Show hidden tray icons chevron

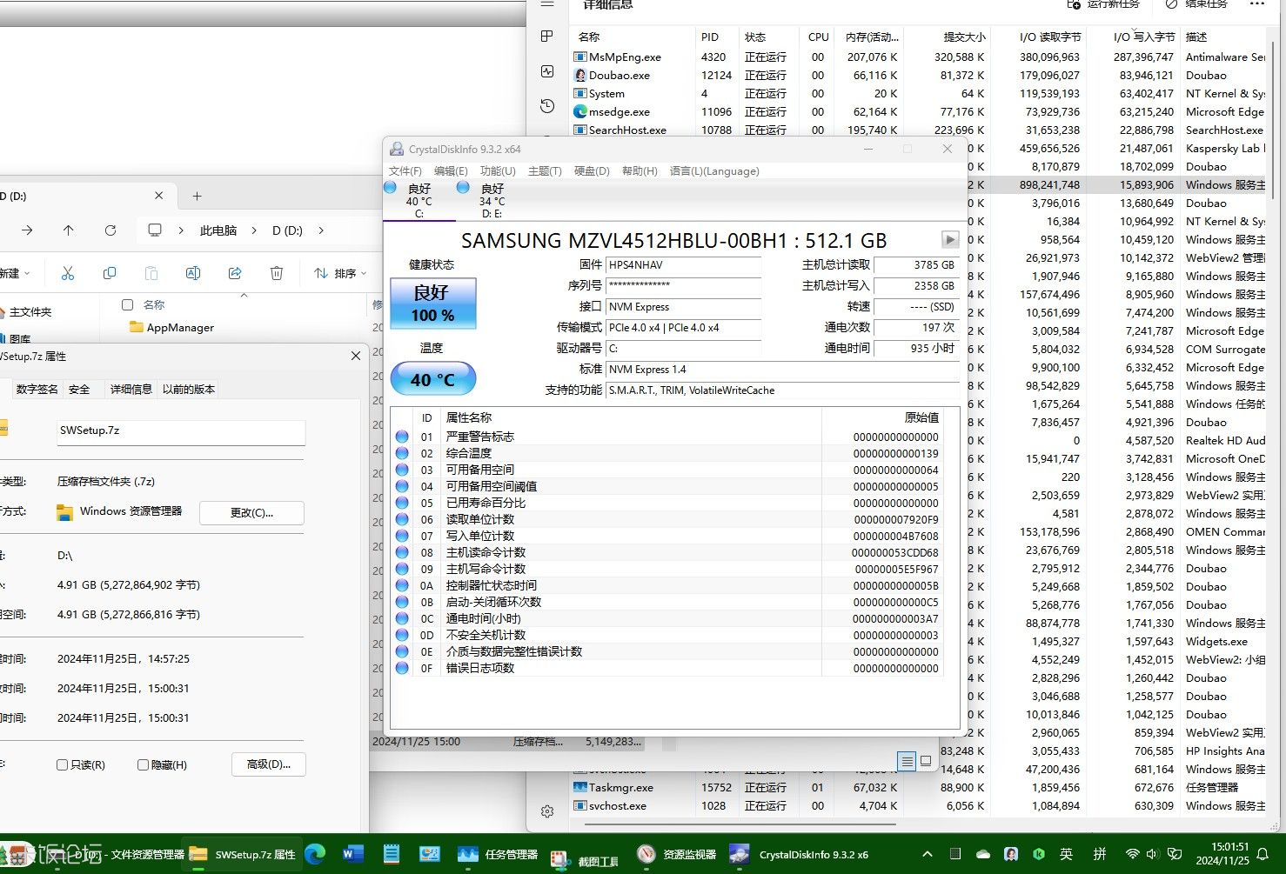coord(928,854)
